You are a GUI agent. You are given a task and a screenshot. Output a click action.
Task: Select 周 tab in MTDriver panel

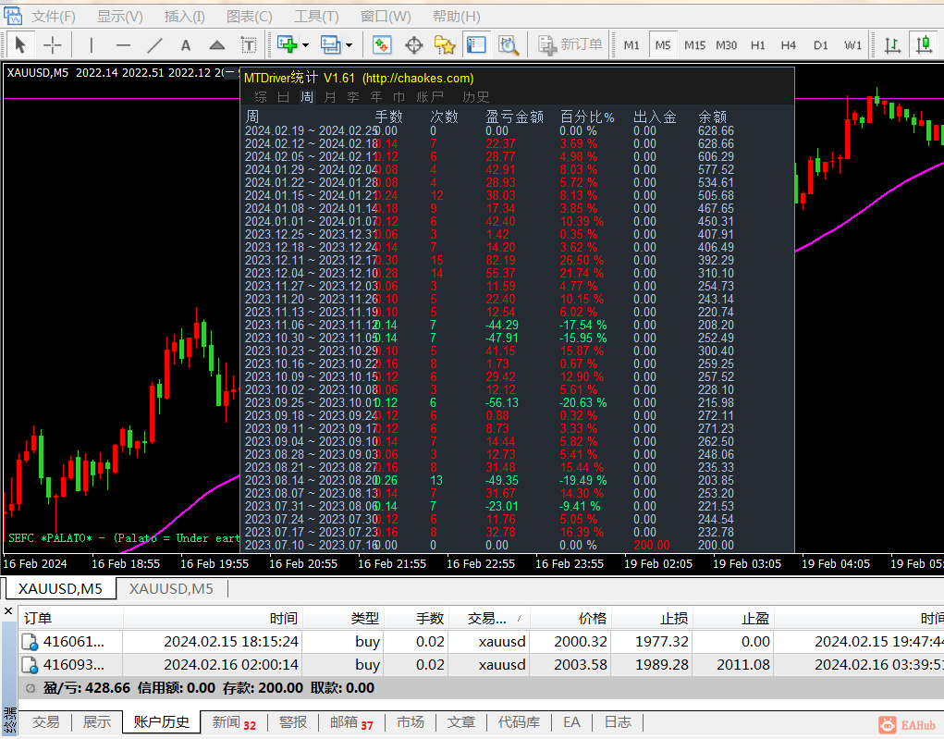click(x=307, y=97)
